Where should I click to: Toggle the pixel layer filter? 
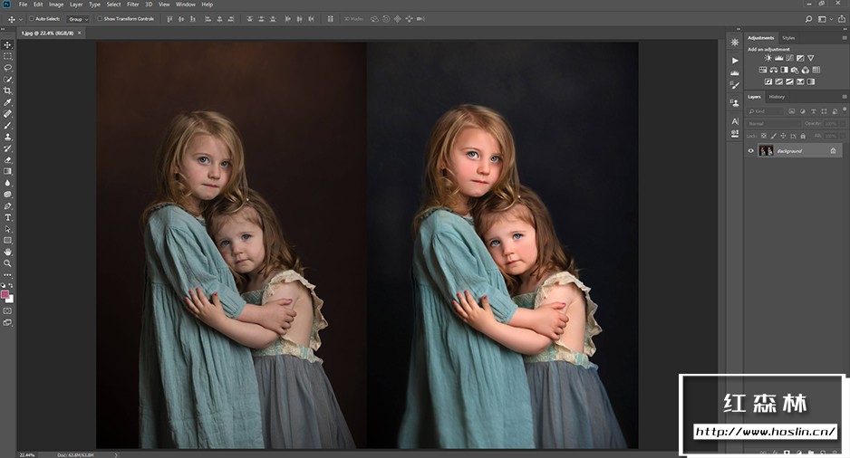[792, 111]
